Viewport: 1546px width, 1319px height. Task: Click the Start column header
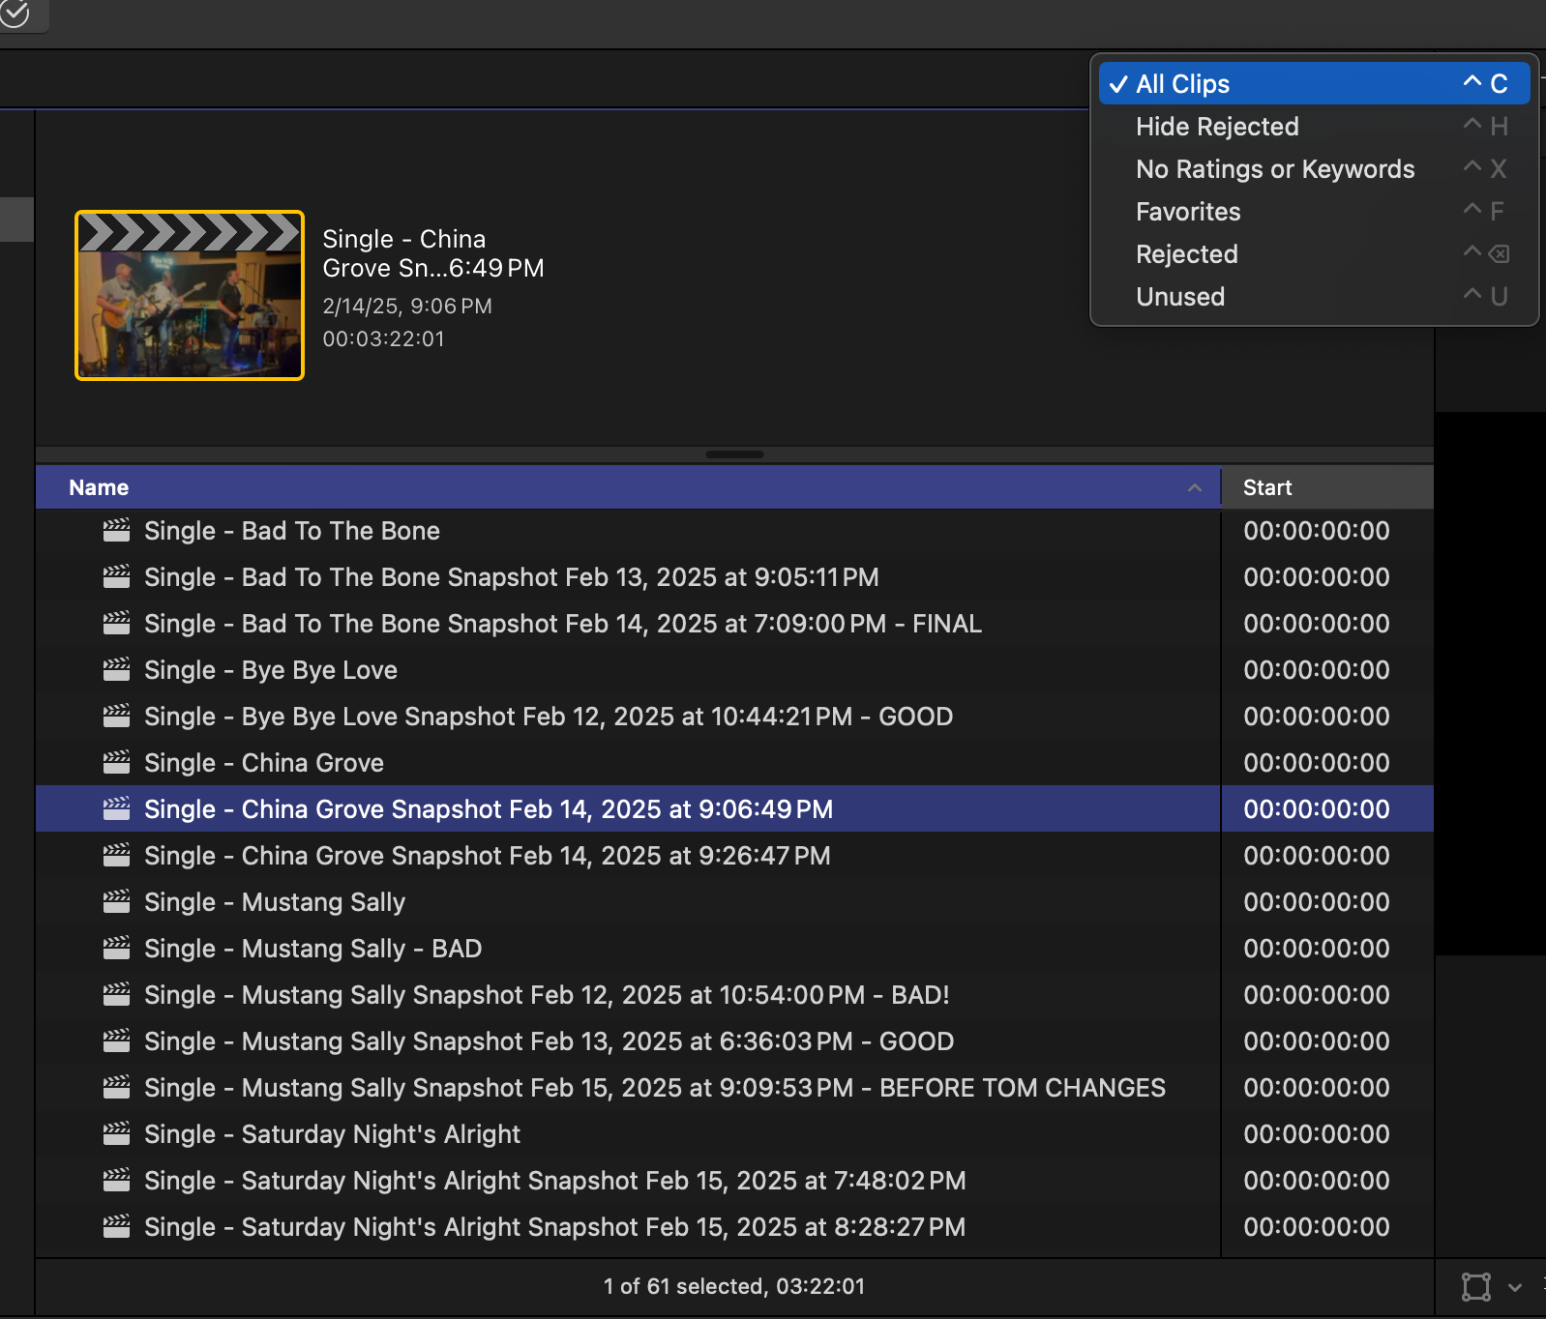coord(1267,488)
